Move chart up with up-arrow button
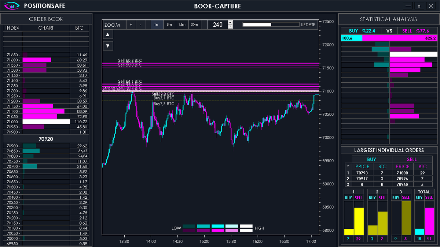Screen dimensions: 440x247 point(108,34)
